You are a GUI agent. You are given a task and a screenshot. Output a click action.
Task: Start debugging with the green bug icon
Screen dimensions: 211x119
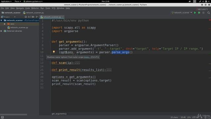coord(199,13)
